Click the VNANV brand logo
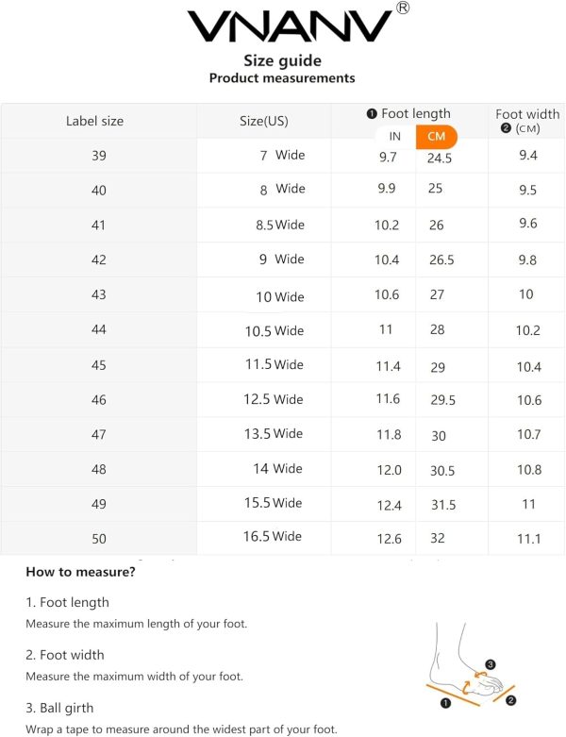Viewport: 566px width, 737px height. click(x=291, y=26)
